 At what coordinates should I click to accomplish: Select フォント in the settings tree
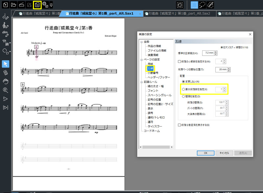pos(153,91)
